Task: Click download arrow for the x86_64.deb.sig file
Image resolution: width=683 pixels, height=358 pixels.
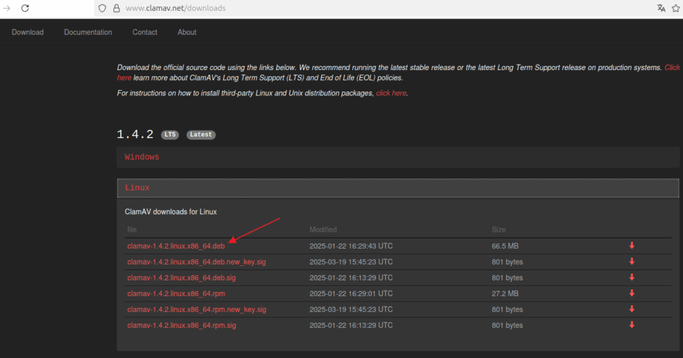Action: pos(632,278)
